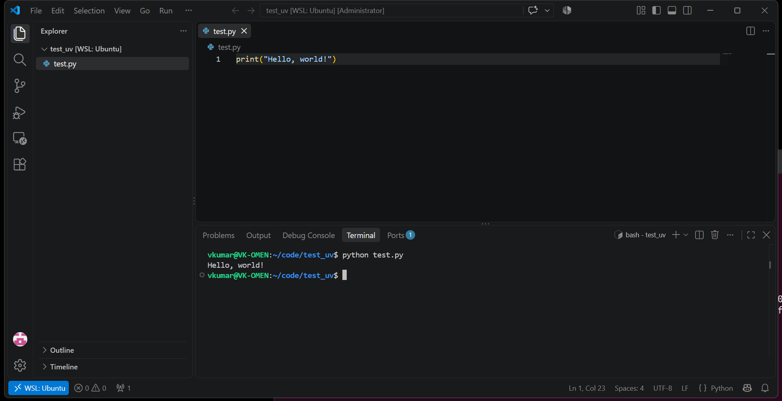Go back with the left arrow
The image size is (782, 401).
pos(236,11)
